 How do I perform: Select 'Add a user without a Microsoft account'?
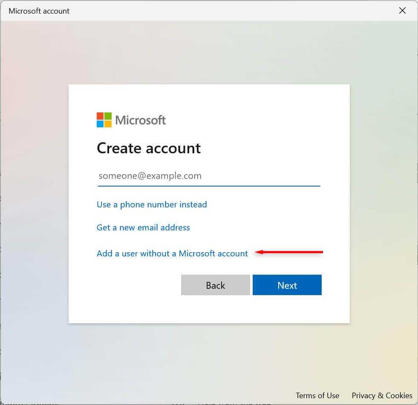[172, 253]
